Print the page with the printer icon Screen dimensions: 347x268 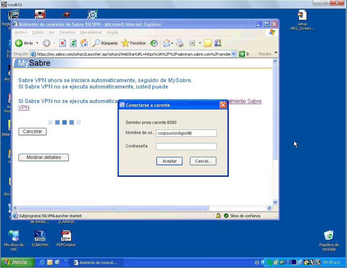180,43
